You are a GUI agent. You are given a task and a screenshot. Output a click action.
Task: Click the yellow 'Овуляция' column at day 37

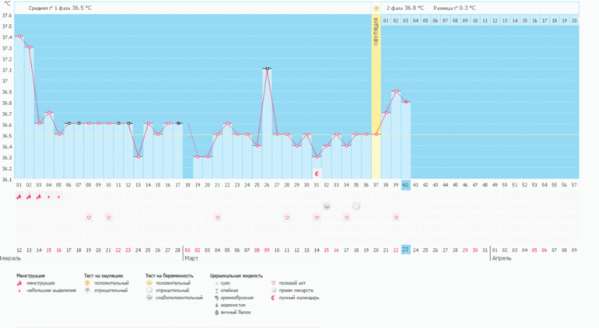click(377, 96)
